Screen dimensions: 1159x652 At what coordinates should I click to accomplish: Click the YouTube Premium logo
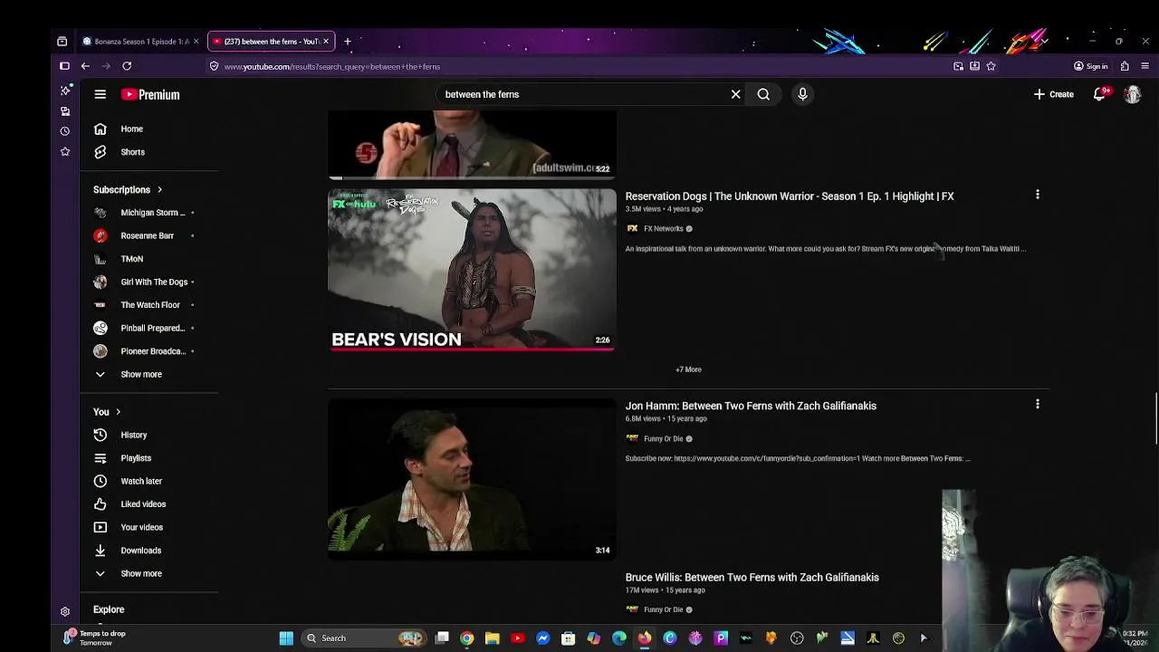(x=150, y=94)
